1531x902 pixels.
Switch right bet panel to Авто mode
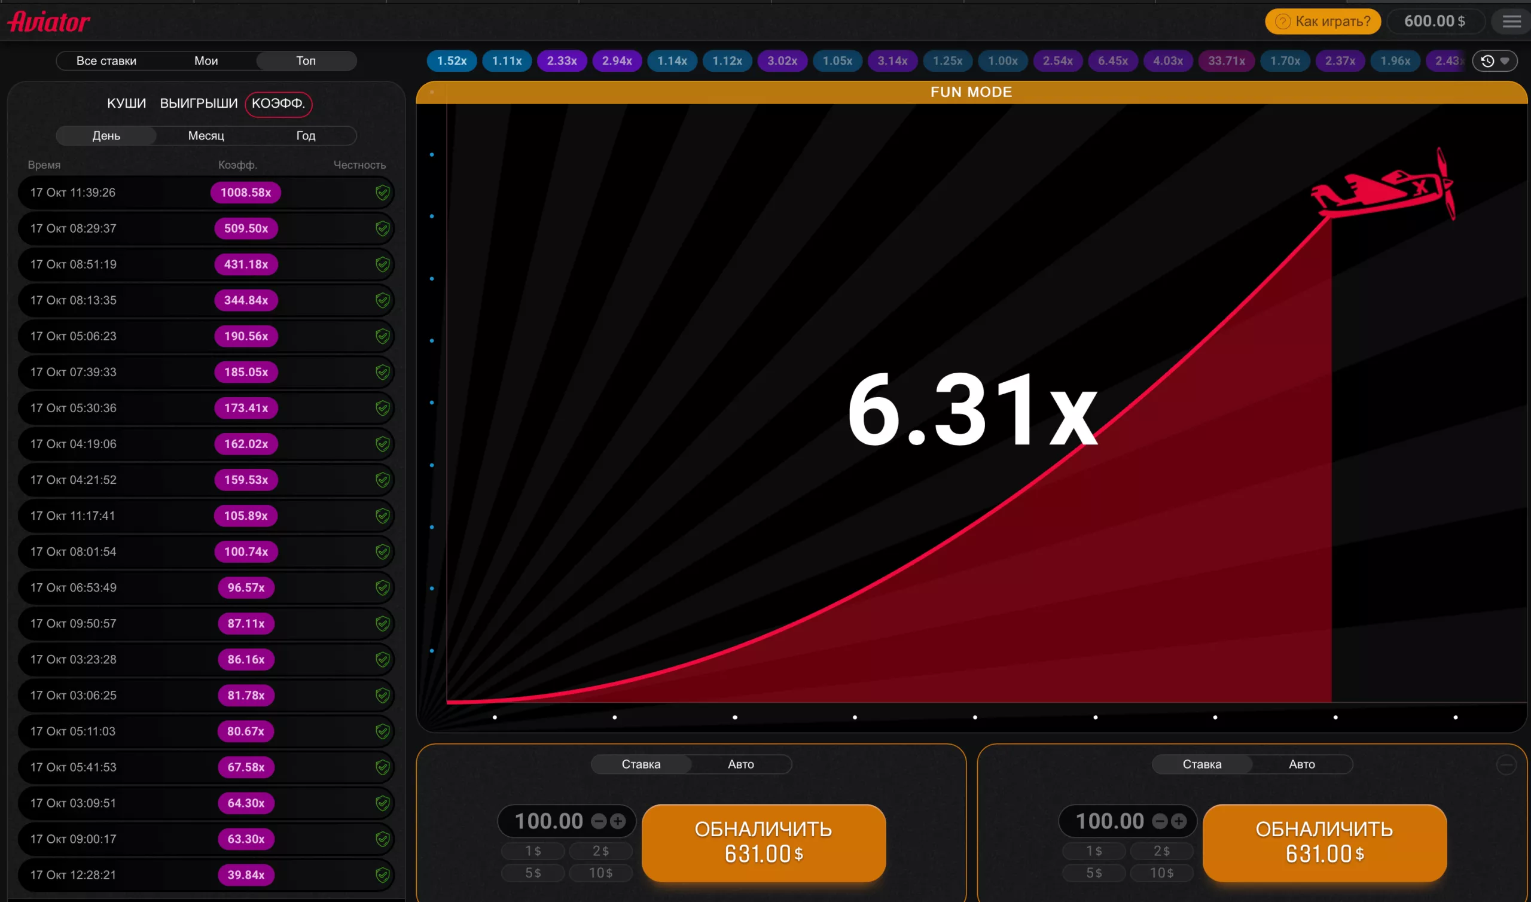(x=1301, y=764)
